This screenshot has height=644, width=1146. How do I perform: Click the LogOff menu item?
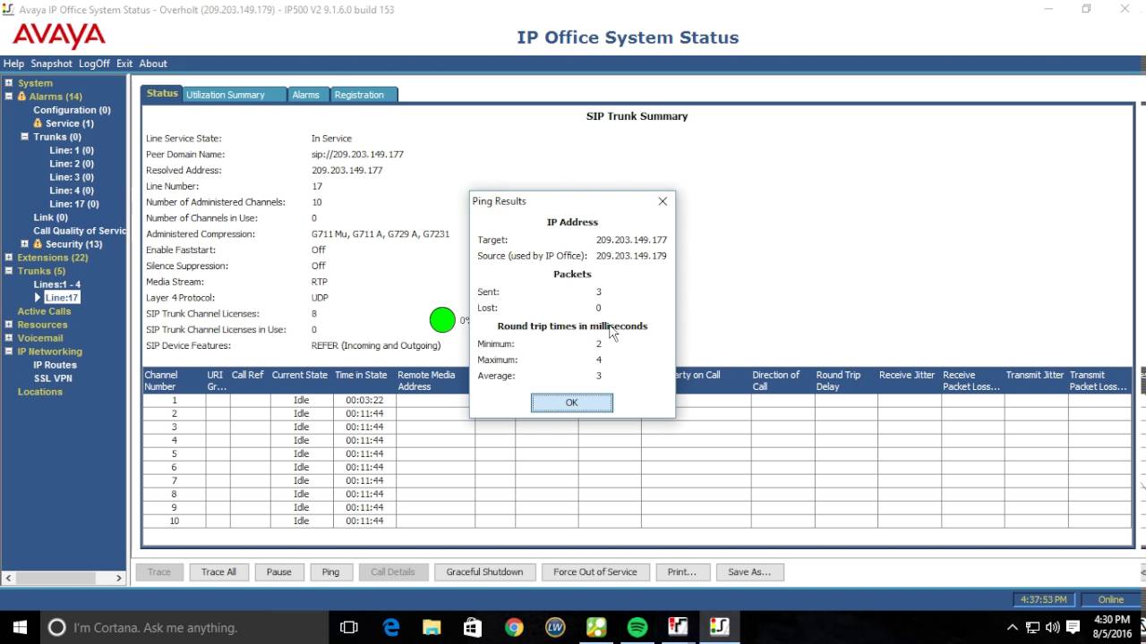pos(94,64)
